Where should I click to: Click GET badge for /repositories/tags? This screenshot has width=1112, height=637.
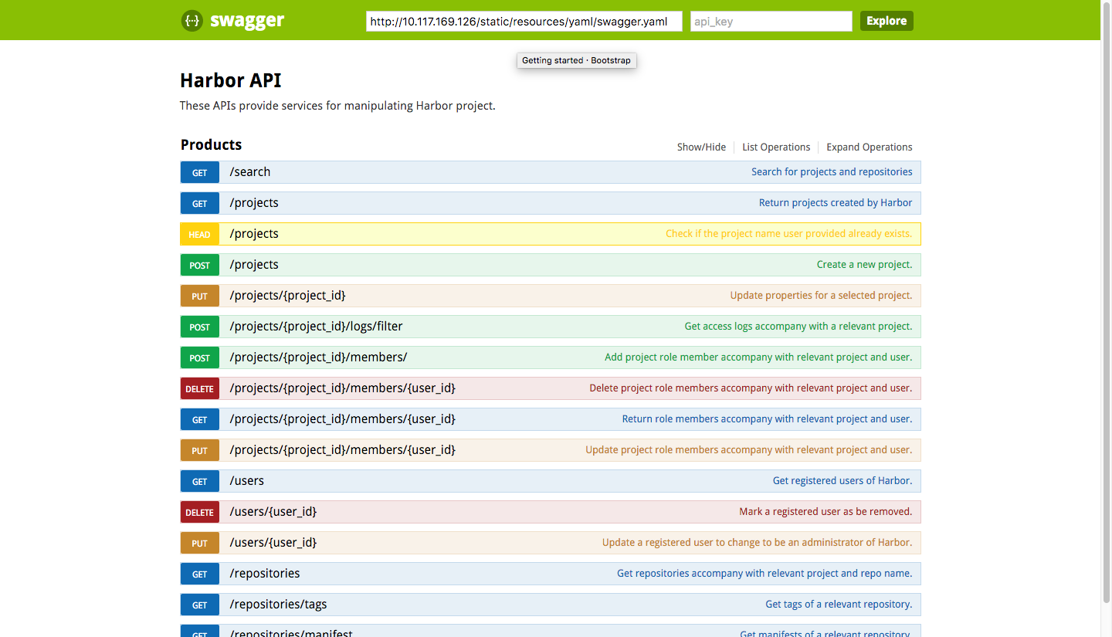(200, 605)
